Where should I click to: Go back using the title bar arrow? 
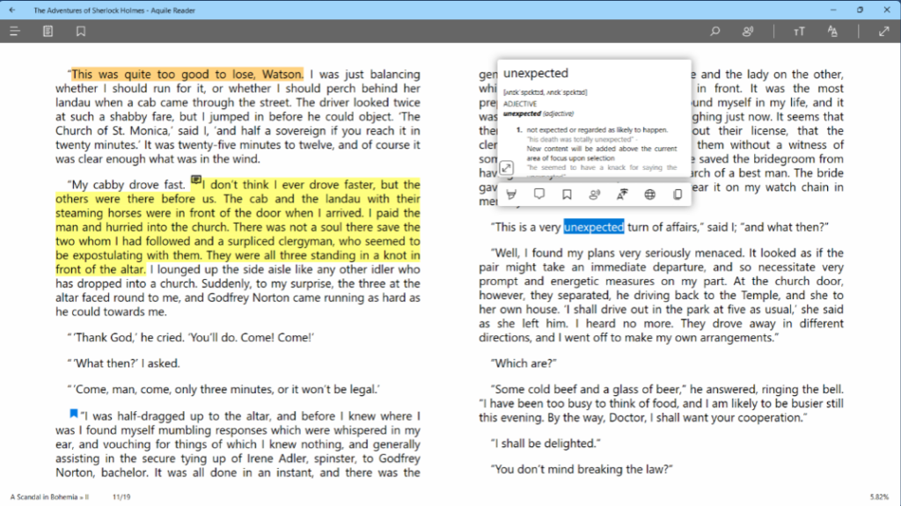click(x=11, y=10)
